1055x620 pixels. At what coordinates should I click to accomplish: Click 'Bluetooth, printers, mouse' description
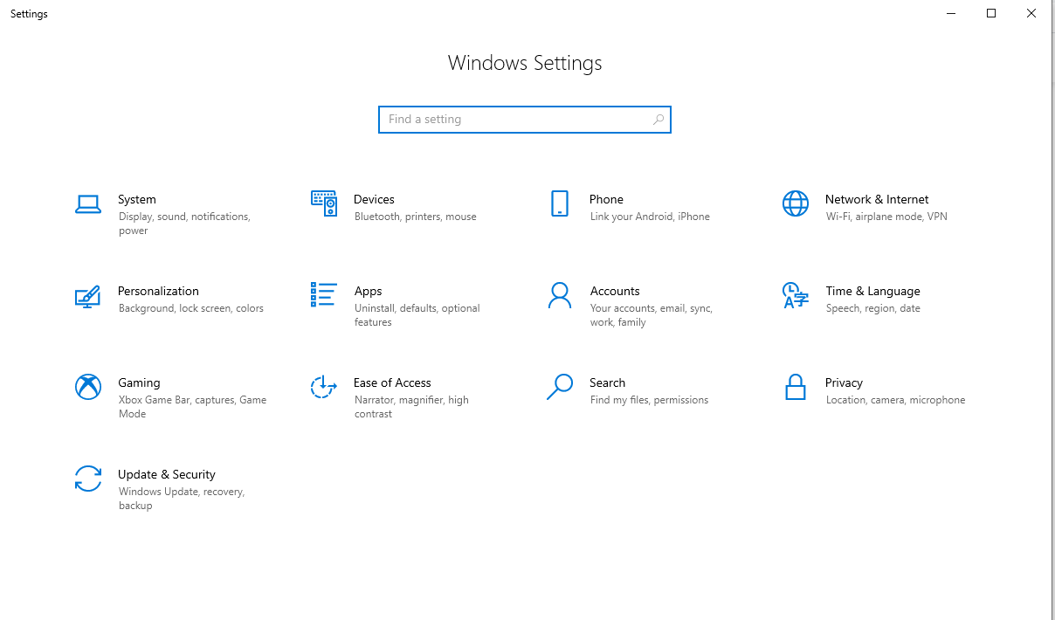click(x=416, y=217)
